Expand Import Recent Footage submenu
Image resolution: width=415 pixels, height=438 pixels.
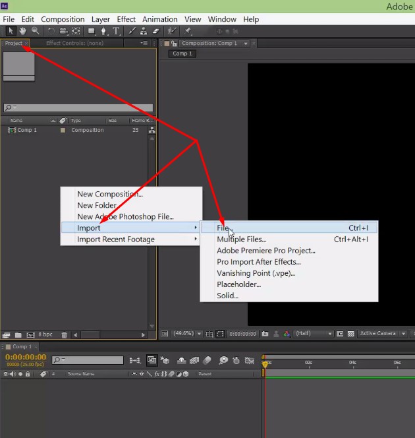pyautogui.click(x=130, y=239)
